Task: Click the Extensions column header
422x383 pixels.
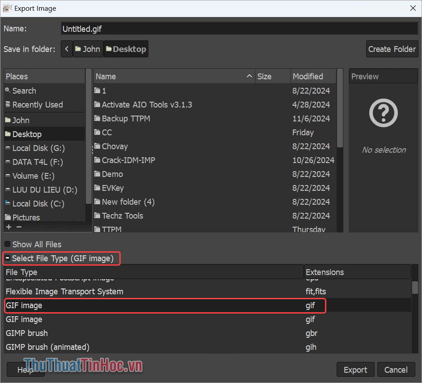Action: tap(358, 272)
